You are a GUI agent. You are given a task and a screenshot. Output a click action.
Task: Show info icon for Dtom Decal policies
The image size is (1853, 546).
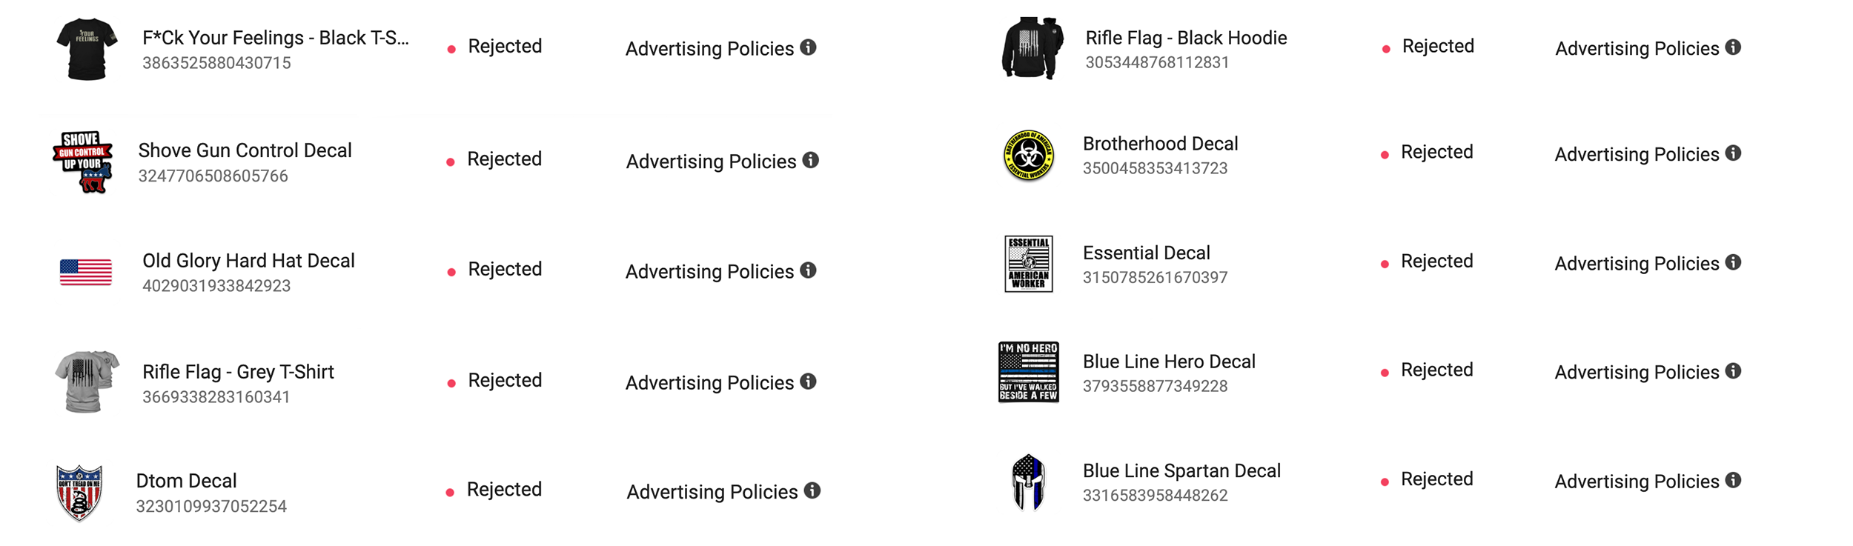[x=812, y=490]
